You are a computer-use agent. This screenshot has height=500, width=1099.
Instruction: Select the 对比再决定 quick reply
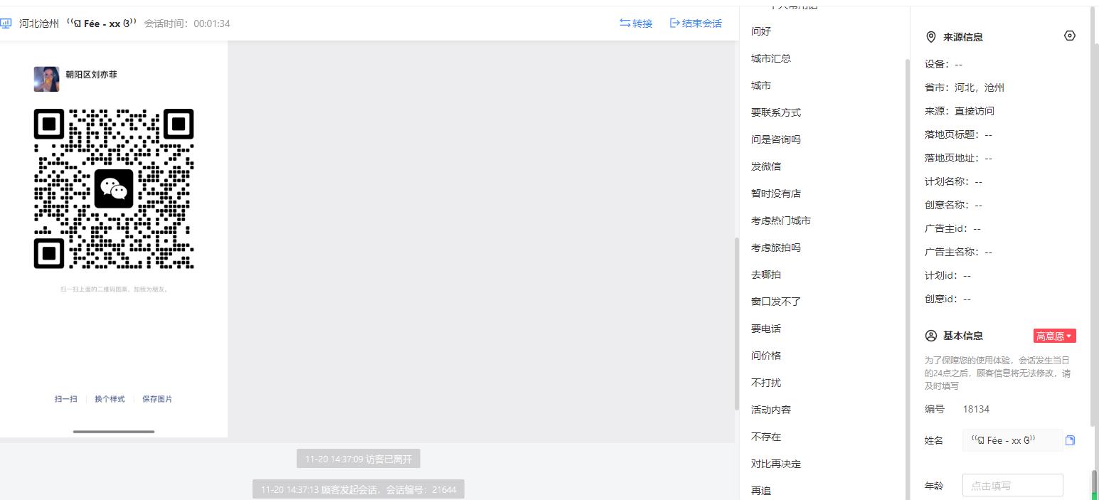coord(776,464)
